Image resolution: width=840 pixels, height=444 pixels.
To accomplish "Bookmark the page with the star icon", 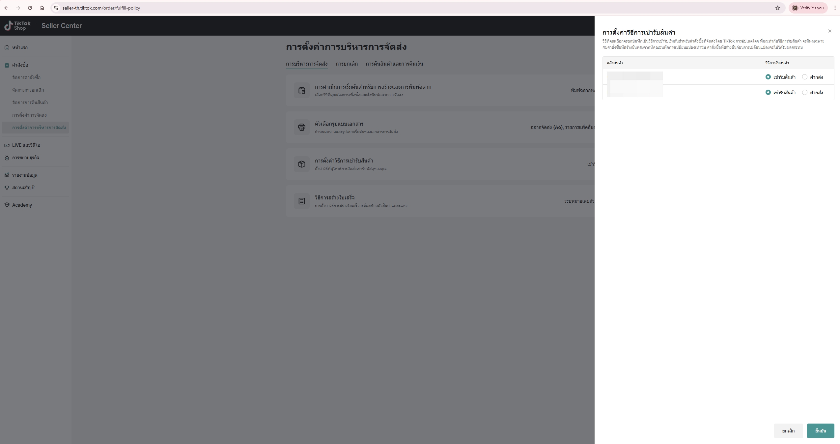I will [x=777, y=8].
